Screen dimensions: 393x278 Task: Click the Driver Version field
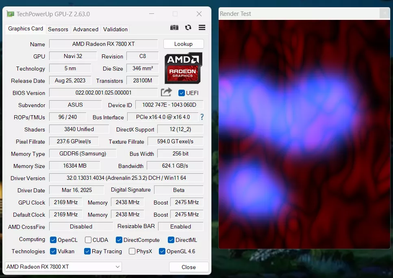tap(126, 178)
